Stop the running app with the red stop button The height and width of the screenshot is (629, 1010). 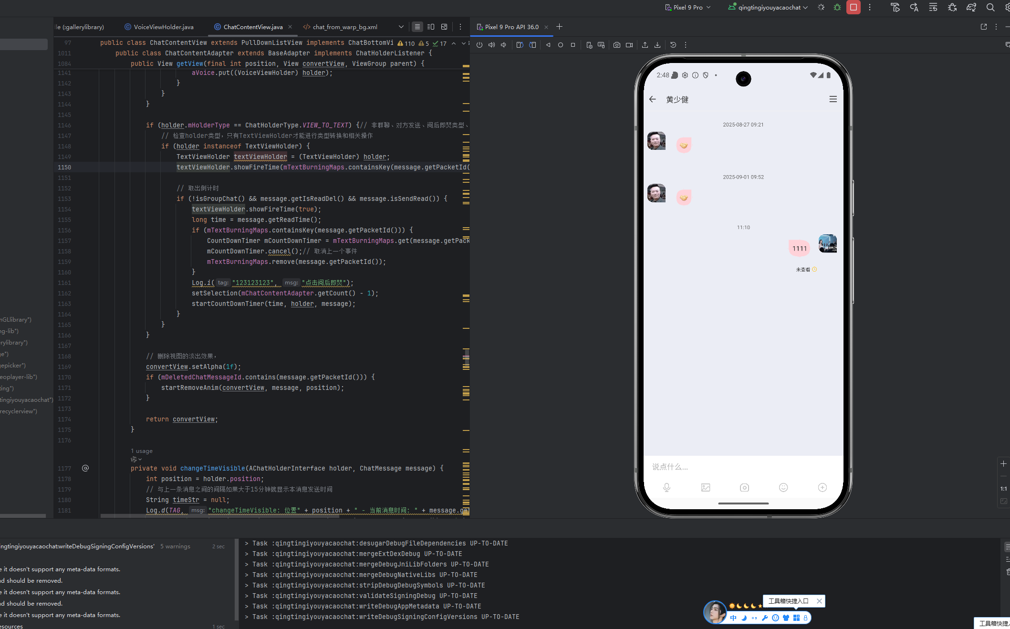point(854,7)
